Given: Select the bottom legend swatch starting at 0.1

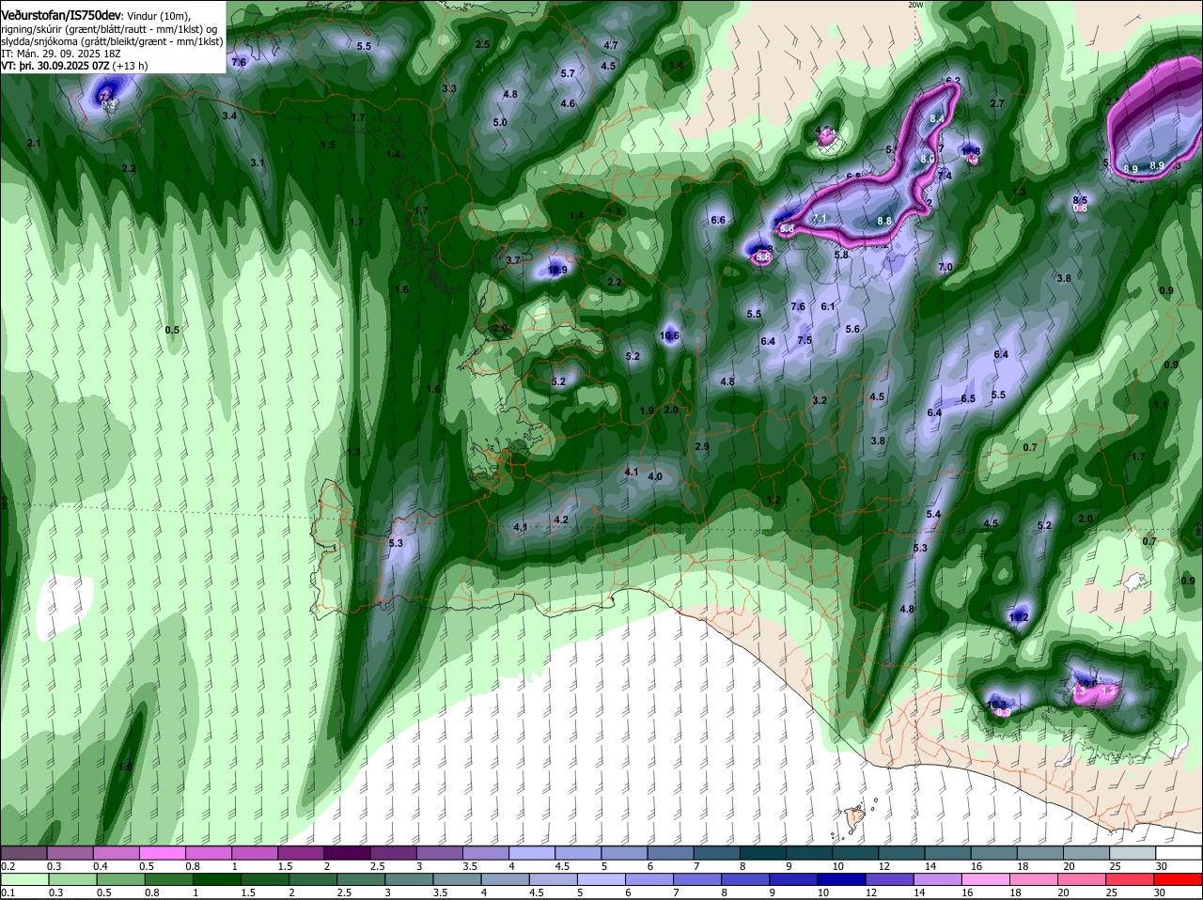Looking at the screenshot, I should click(23, 879).
